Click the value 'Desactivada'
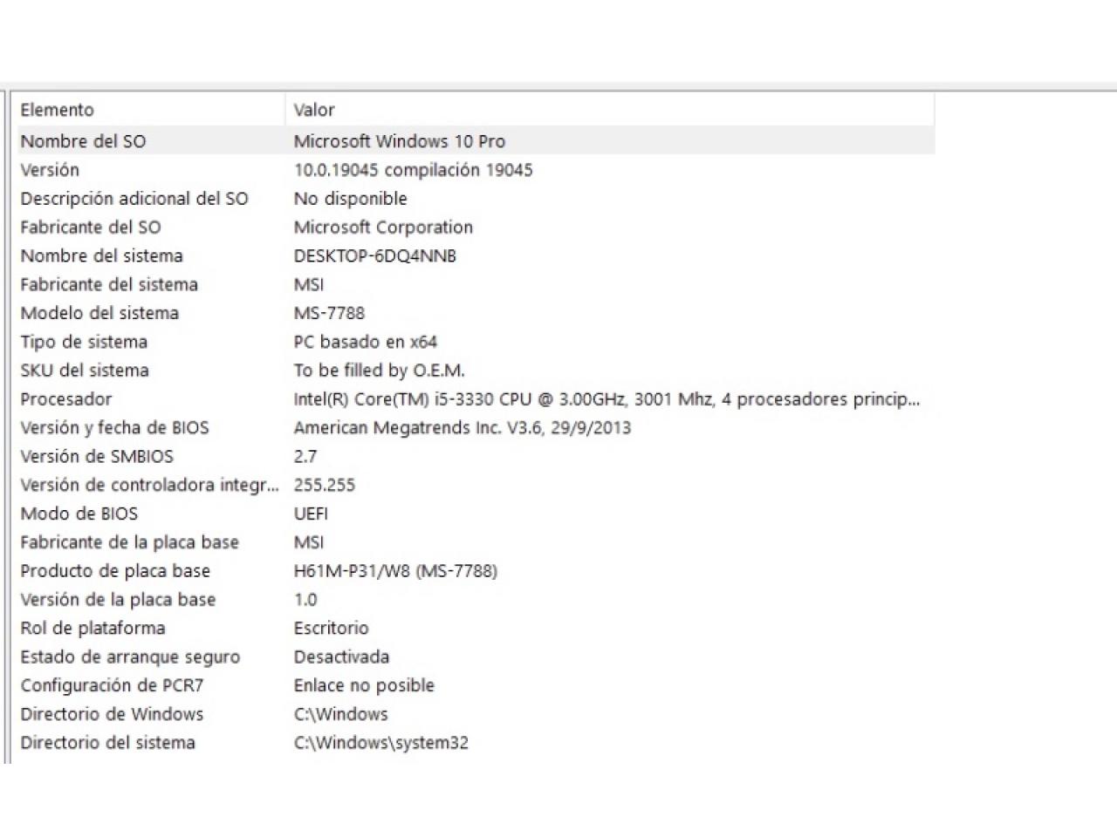This screenshot has width=1117, height=837. [x=341, y=657]
